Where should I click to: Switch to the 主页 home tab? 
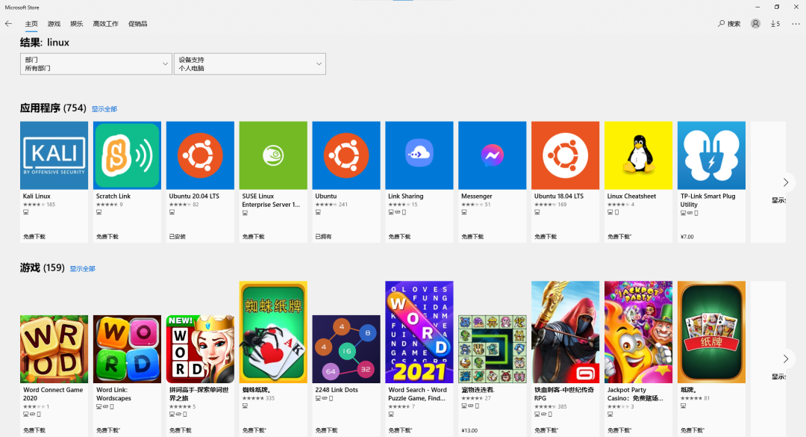[31, 24]
